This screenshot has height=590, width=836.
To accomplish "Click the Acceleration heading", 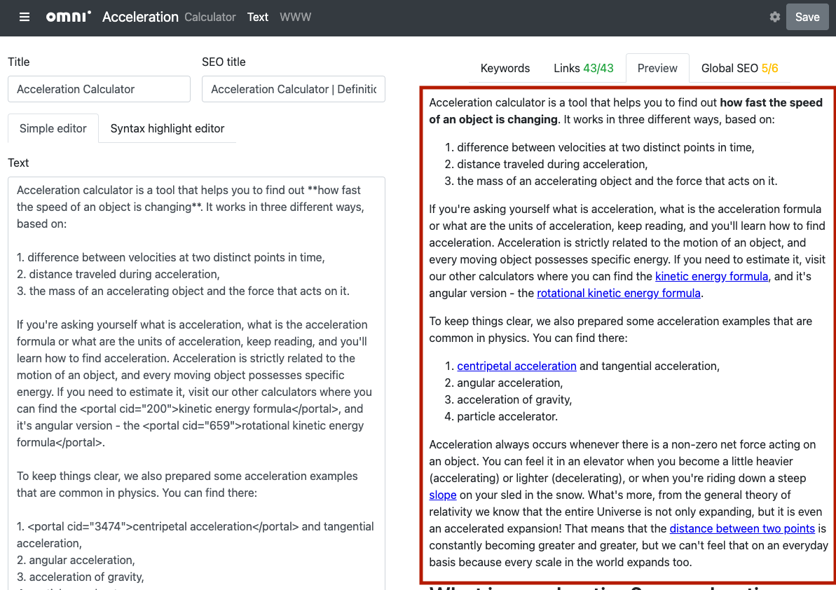I will [x=140, y=17].
